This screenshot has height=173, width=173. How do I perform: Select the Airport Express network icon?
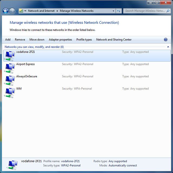tap(9, 68)
